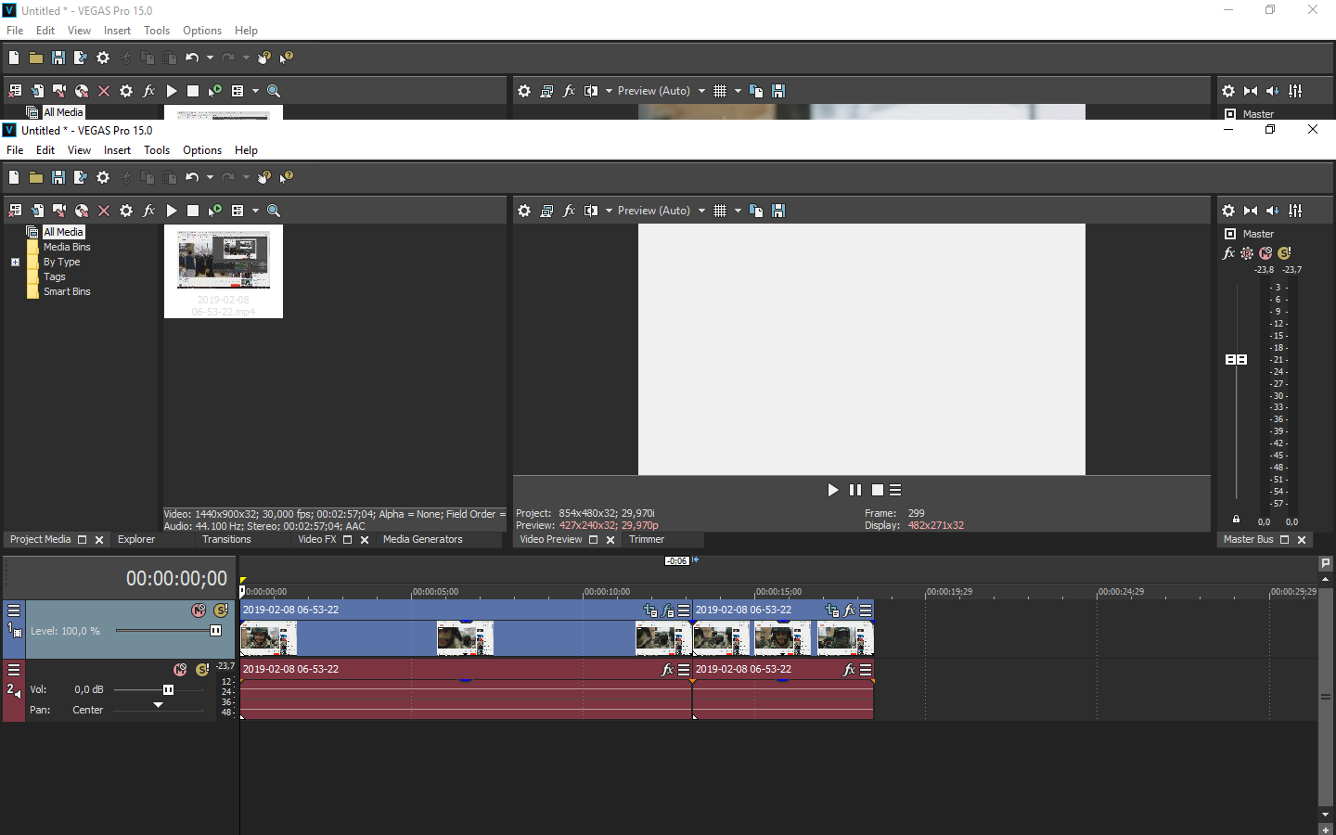1336x835 pixels.
Task: Toggle Overlays grid in front preview toolbar
Action: point(720,211)
